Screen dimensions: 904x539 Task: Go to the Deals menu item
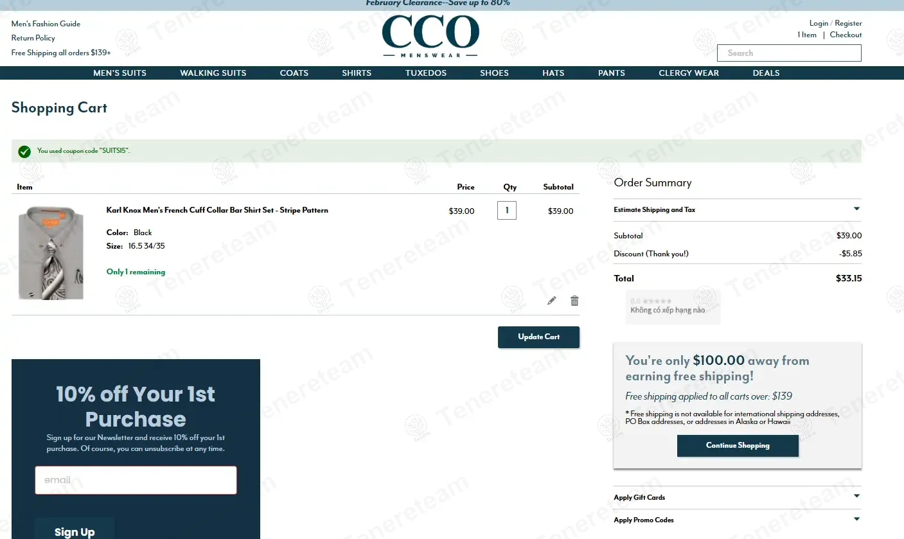click(766, 73)
